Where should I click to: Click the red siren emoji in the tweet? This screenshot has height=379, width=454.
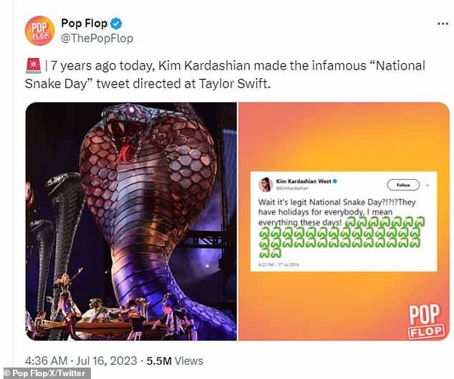(34, 65)
